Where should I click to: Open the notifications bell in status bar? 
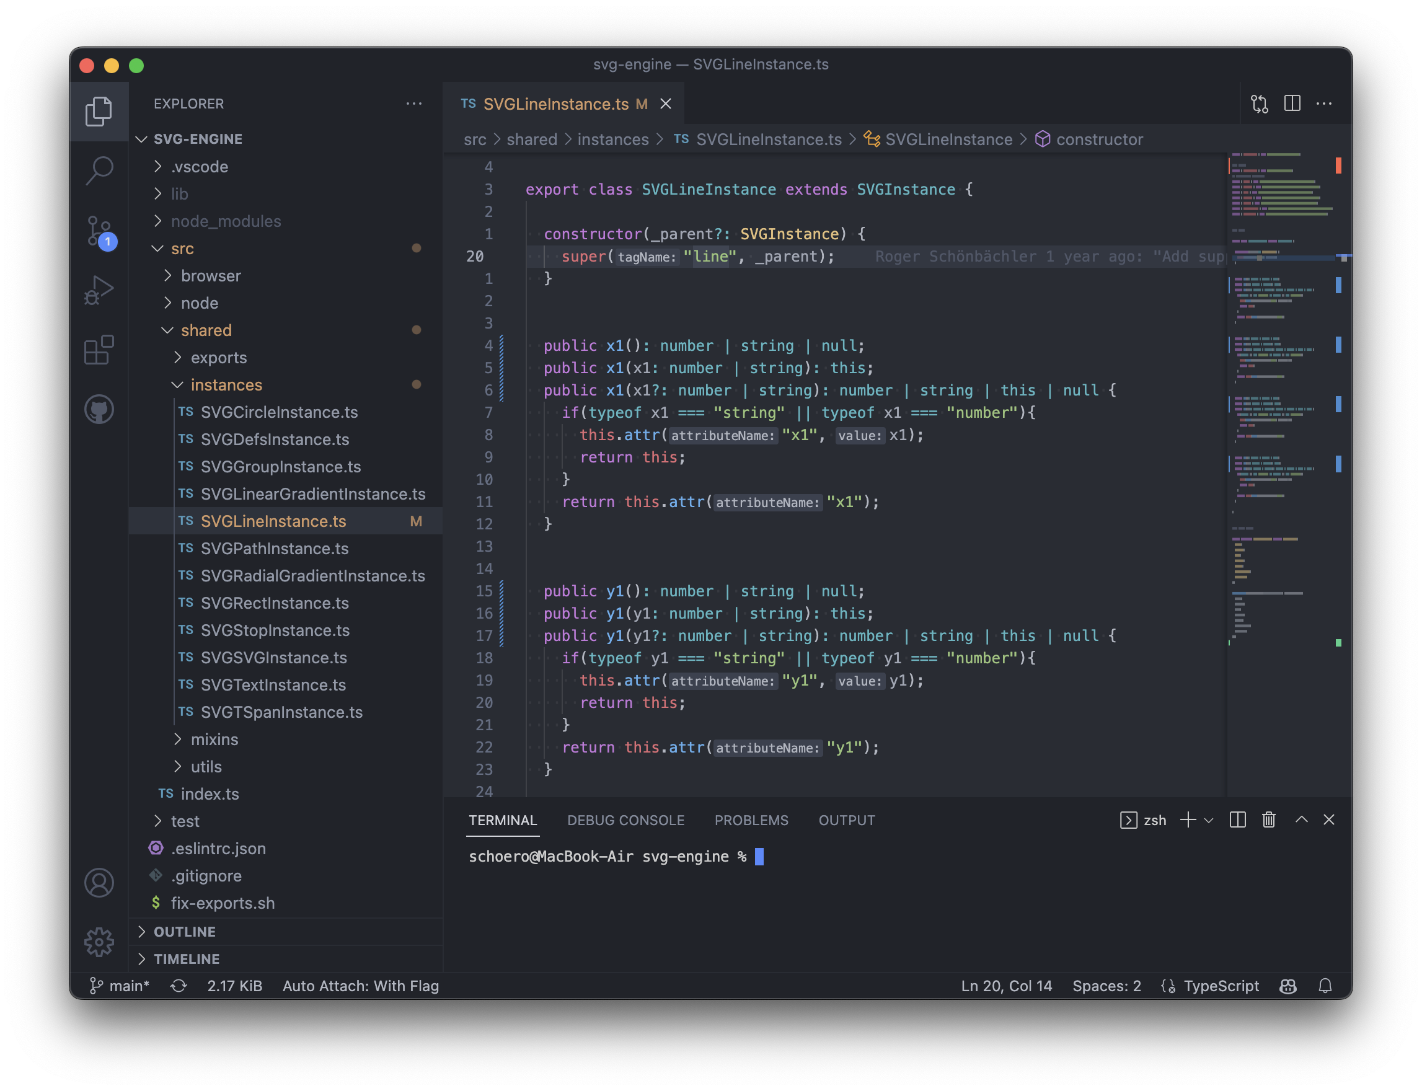(x=1325, y=986)
